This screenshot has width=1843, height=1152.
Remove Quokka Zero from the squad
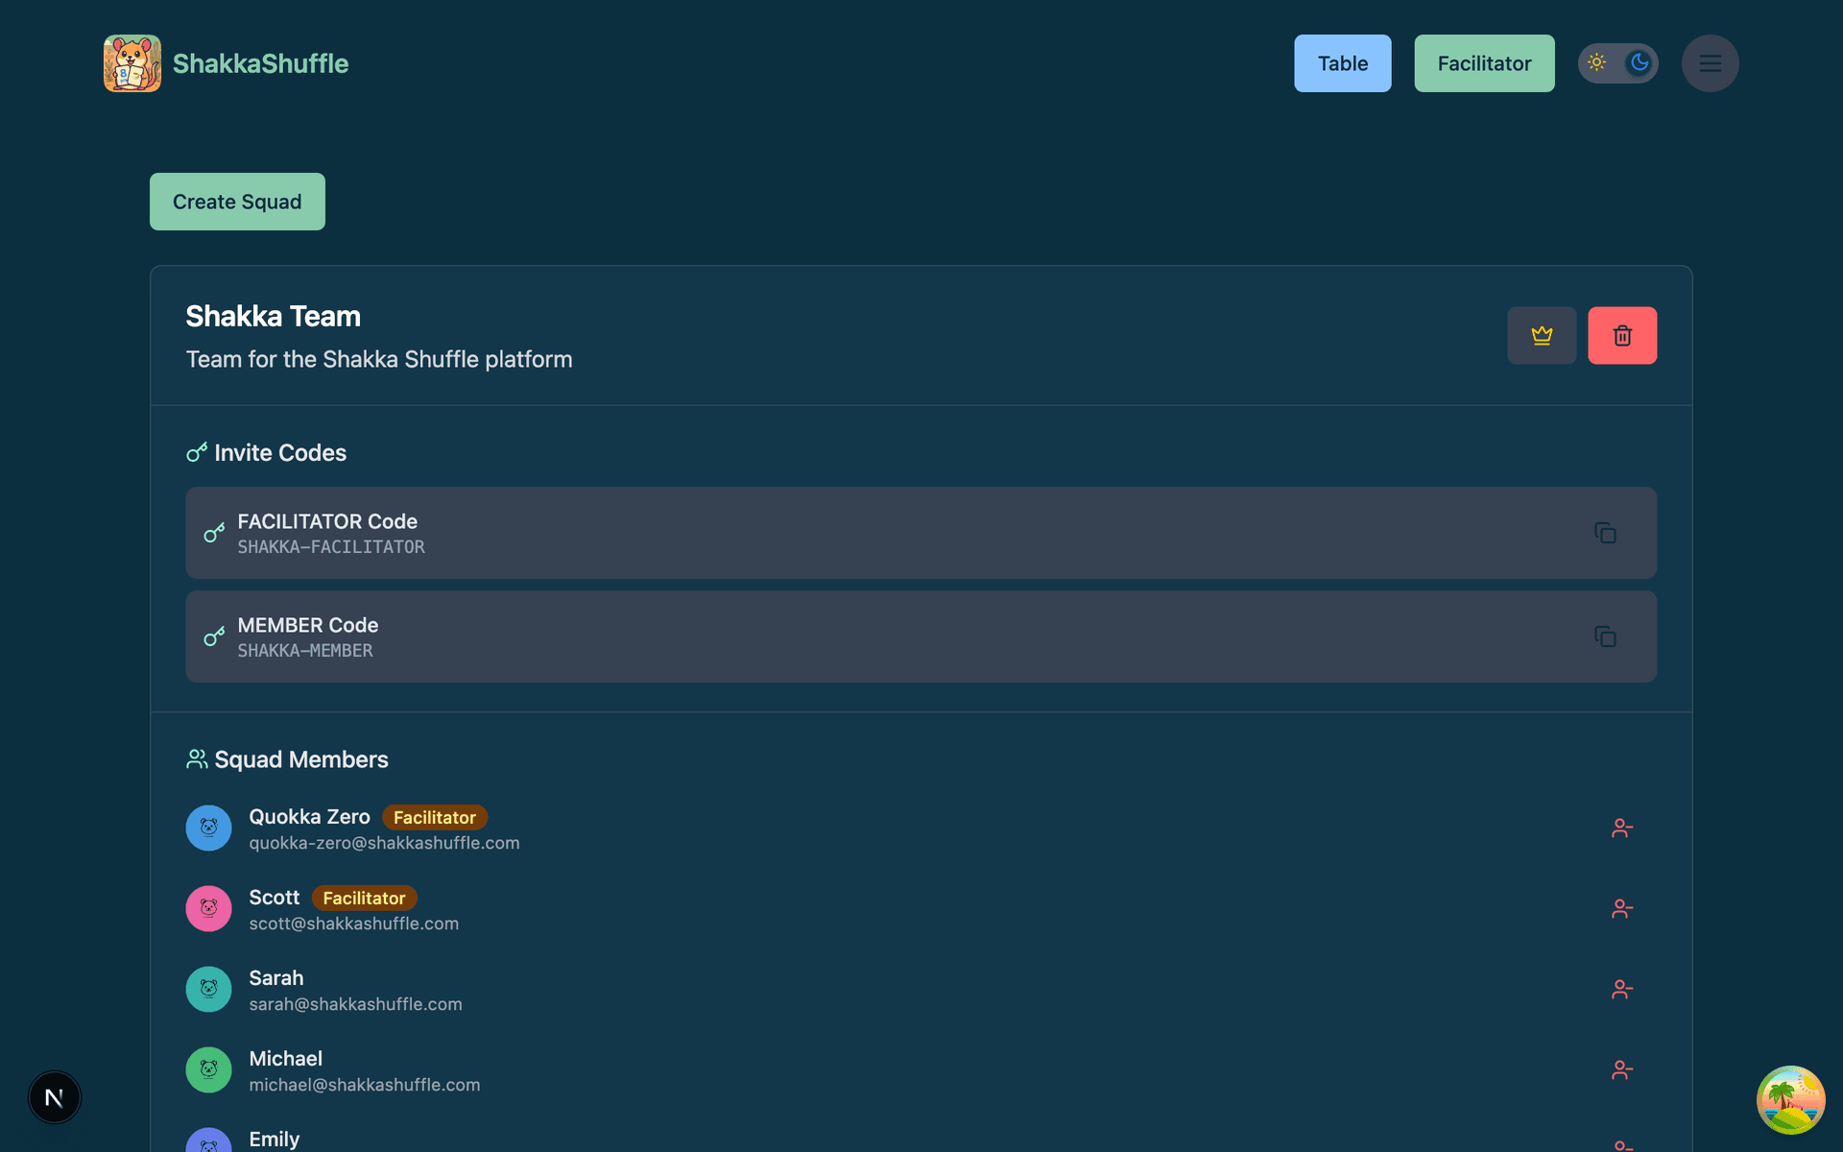coord(1622,828)
